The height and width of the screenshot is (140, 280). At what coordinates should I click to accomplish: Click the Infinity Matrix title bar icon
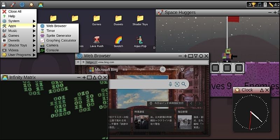[5, 77]
